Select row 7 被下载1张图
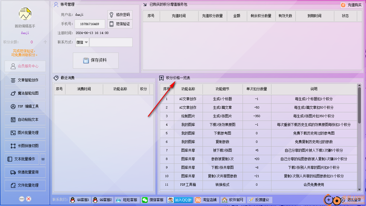366x206 pixels. click(259, 151)
